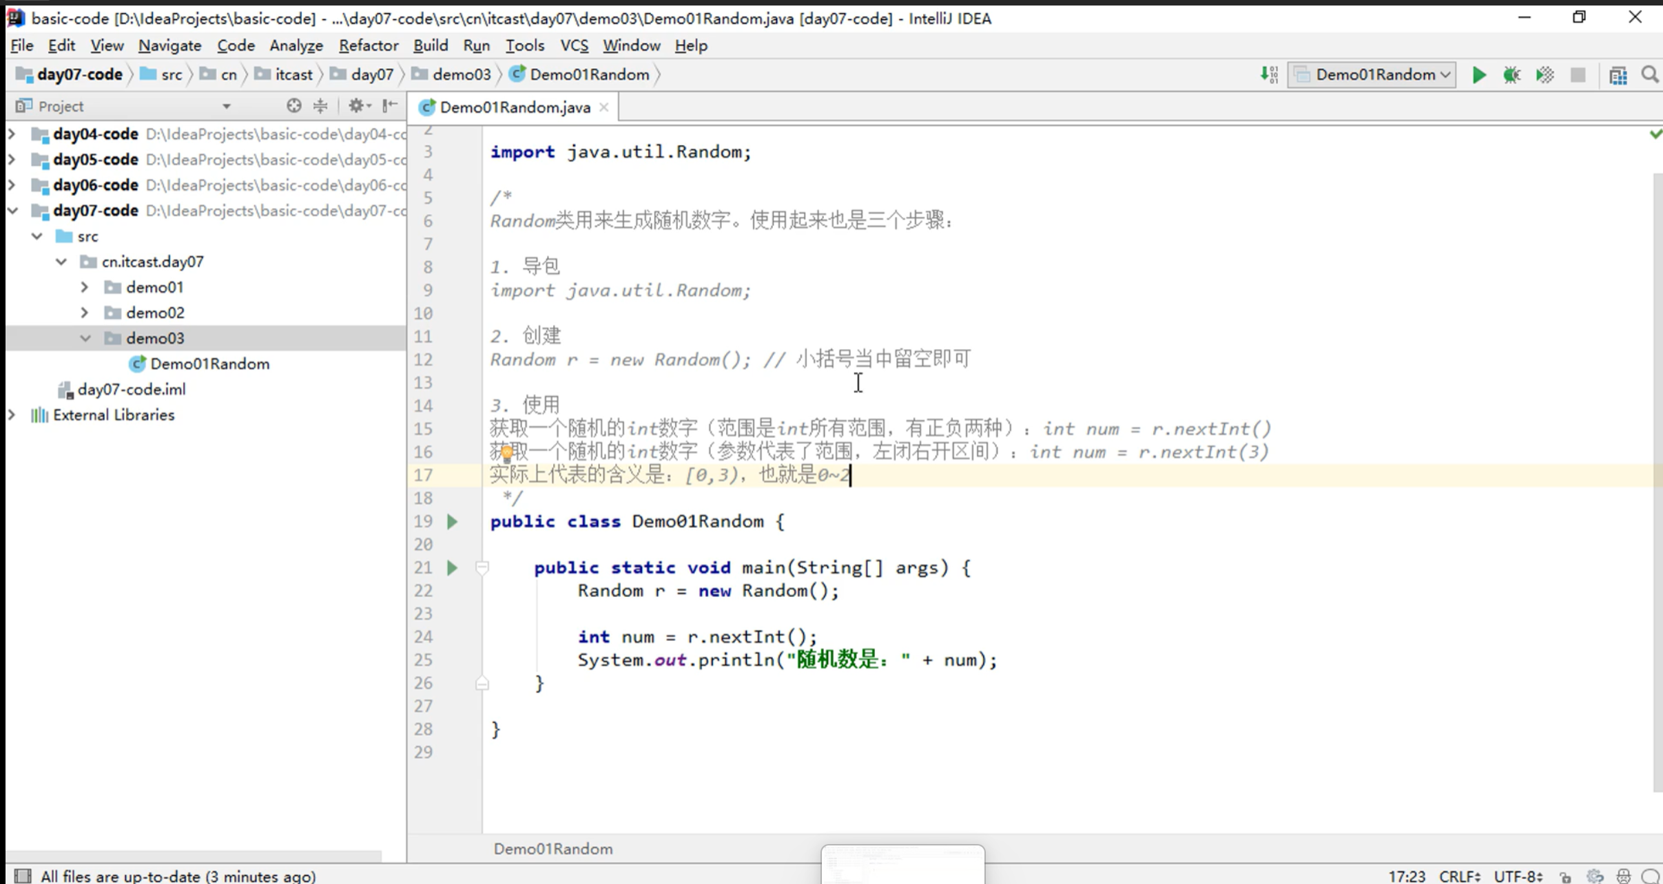Open the Build menu

click(x=431, y=45)
